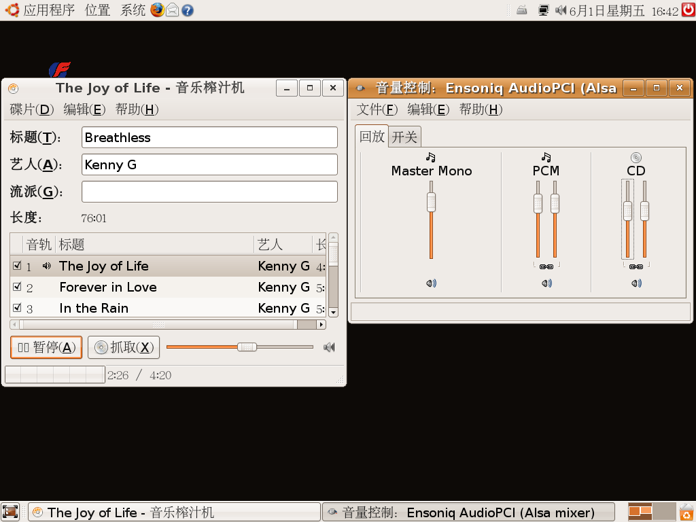Click the printer tray icon in top panel
Viewport: 696px width, 522px height.
point(522,10)
